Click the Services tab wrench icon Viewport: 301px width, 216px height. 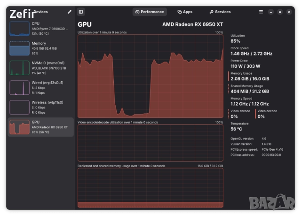[x=211, y=12]
